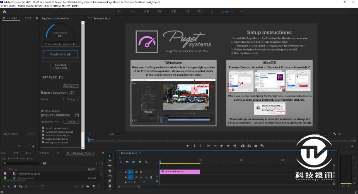The height and width of the screenshot is (194, 358).
Task: Open the playback resolution 1/2 dropdown
Action: pyautogui.click(x=319, y=134)
